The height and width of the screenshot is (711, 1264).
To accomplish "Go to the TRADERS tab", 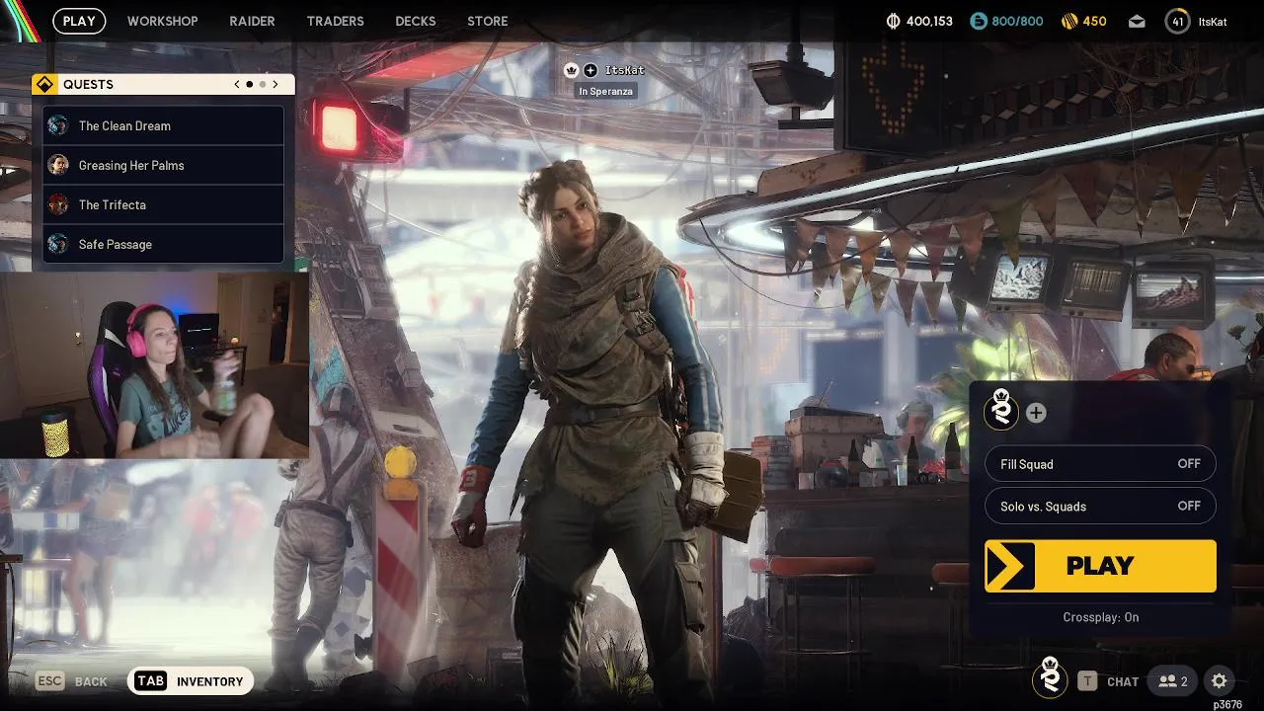I will [335, 21].
